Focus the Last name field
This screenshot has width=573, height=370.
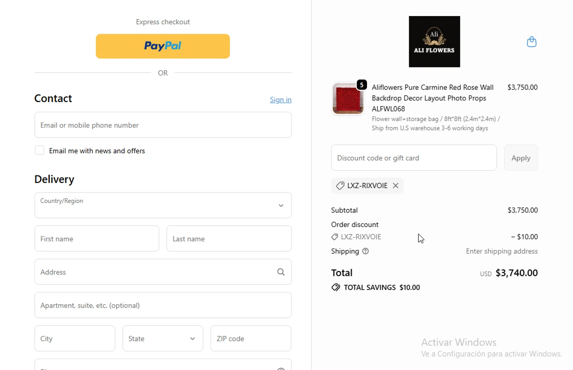point(229,239)
